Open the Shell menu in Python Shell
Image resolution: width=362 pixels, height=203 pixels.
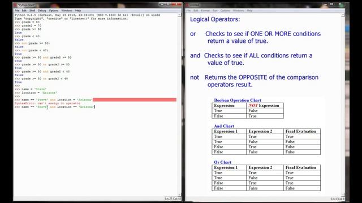point(32,11)
